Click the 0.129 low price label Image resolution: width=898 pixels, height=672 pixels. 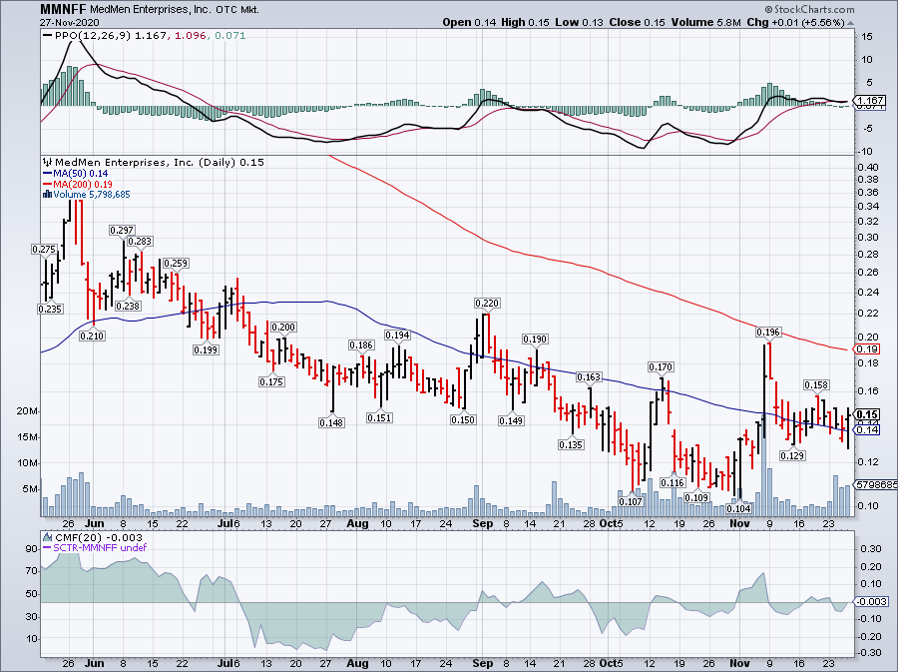tap(792, 455)
